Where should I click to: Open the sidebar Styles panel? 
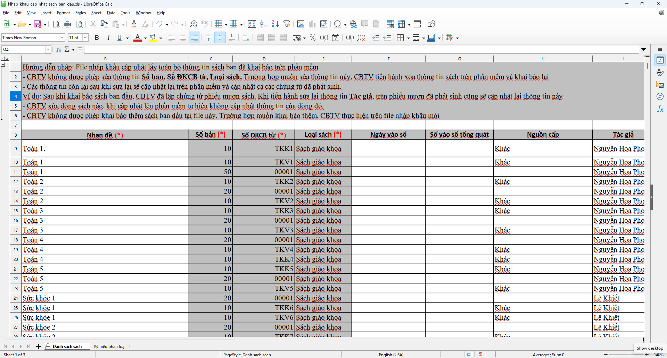660,73
